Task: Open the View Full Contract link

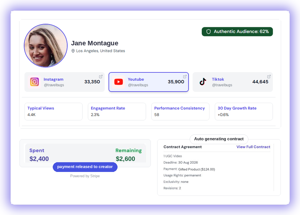Action: pyautogui.click(x=253, y=147)
